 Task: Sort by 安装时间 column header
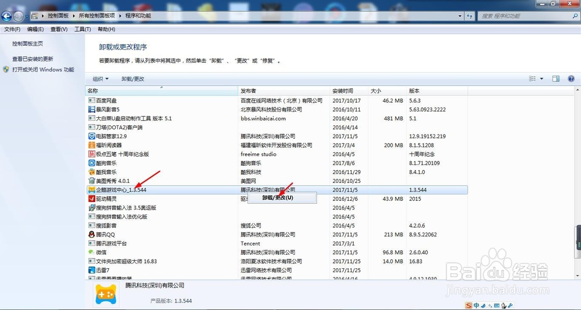(349, 91)
